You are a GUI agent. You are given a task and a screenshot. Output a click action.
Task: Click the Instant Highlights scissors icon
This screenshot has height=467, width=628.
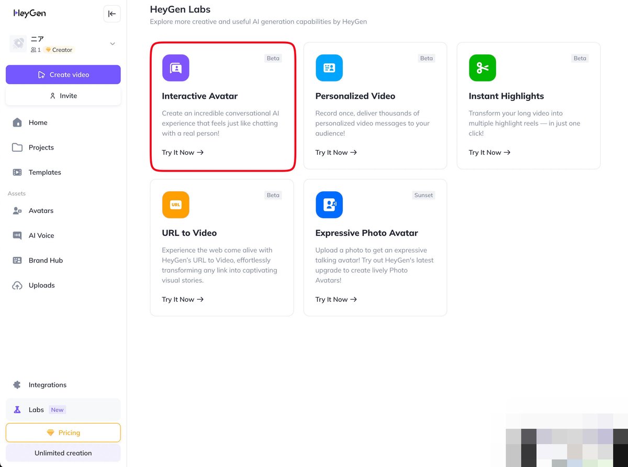[482, 67]
